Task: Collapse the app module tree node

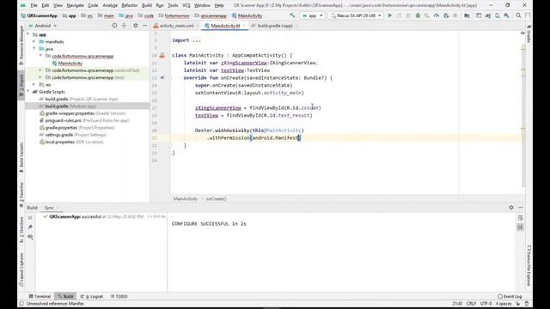Action: point(28,34)
